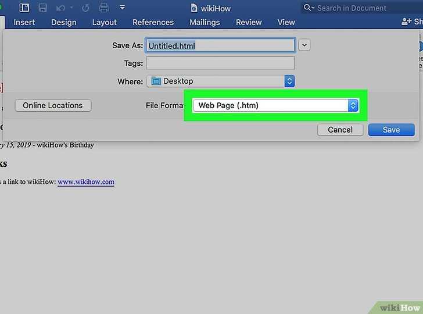Image resolution: width=423 pixels, height=314 pixels.
Task: Click the Save As filename field
Action: 220,45
